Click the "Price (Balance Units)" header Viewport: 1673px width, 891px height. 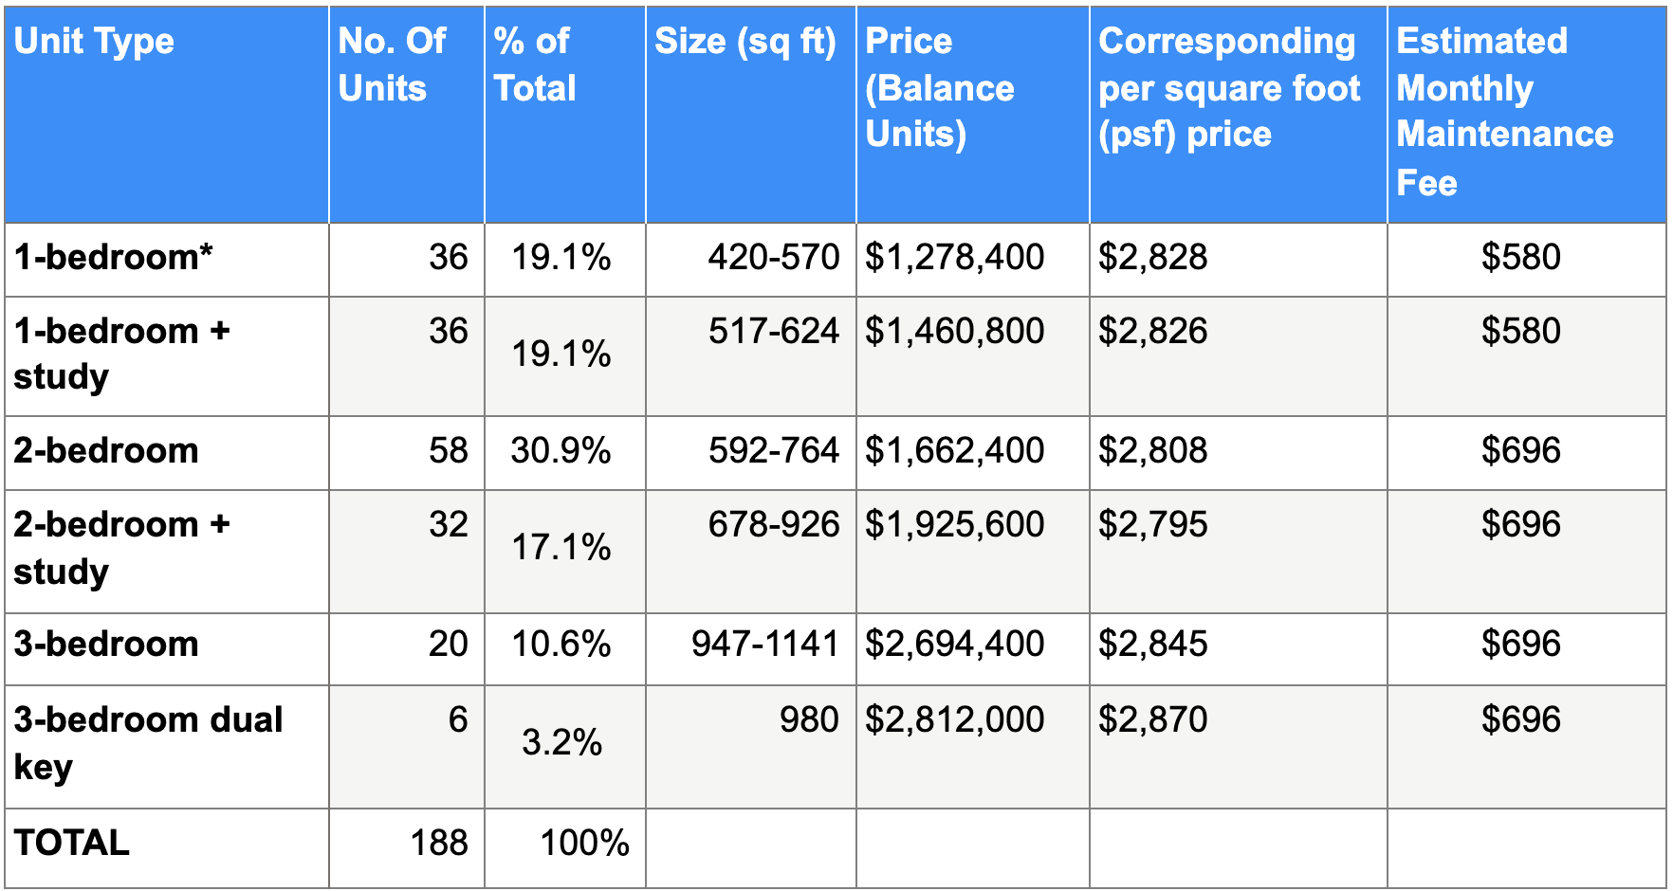tap(939, 87)
